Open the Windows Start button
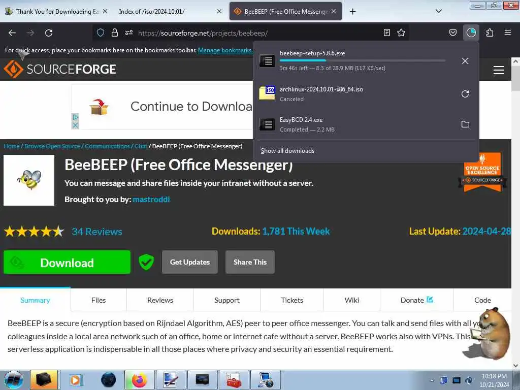 coord(14,380)
